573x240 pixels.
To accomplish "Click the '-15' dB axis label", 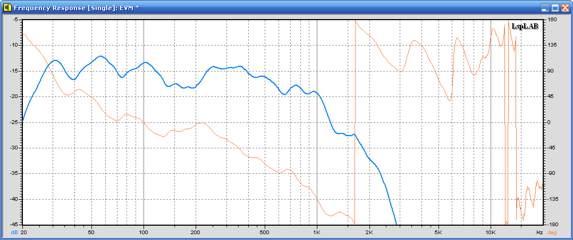I will click(x=14, y=71).
